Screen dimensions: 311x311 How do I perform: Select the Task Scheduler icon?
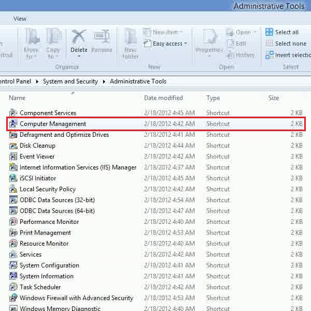click(x=13, y=287)
